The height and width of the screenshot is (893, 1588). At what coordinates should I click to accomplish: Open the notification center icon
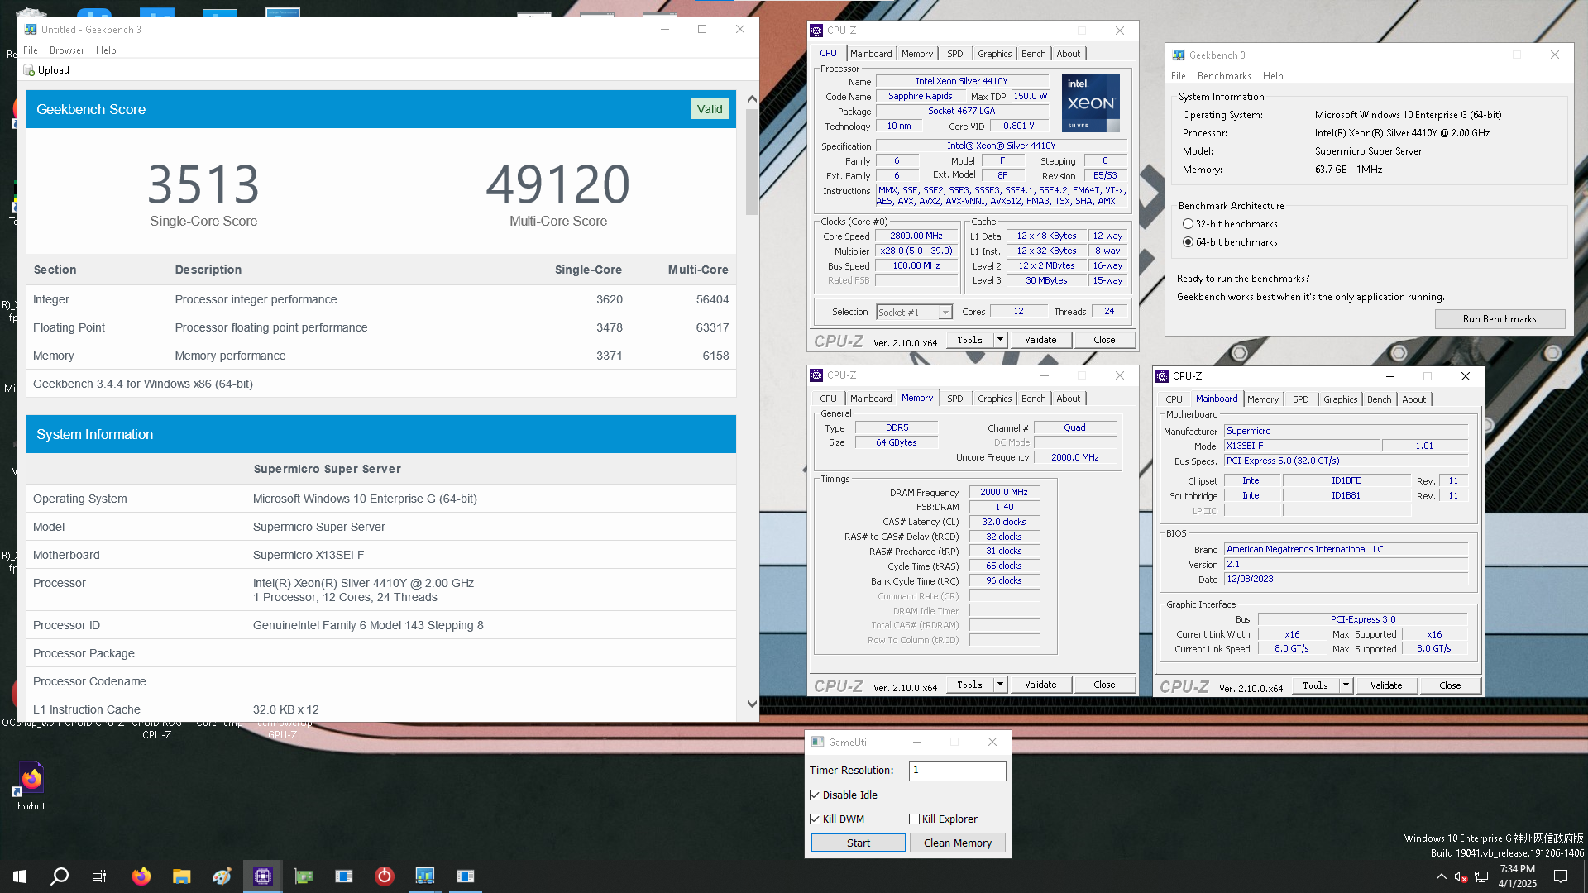click(1561, 876)
